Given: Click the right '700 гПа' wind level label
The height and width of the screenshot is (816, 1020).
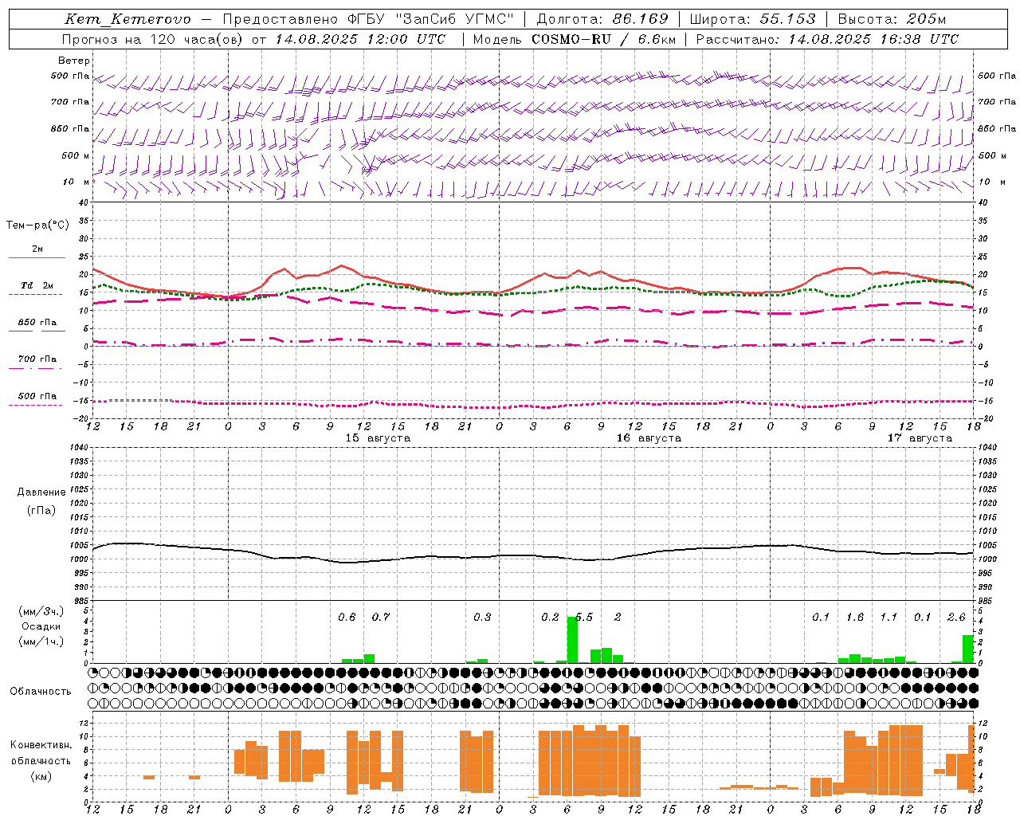Looking at the screenshot, I should [997, 102].
